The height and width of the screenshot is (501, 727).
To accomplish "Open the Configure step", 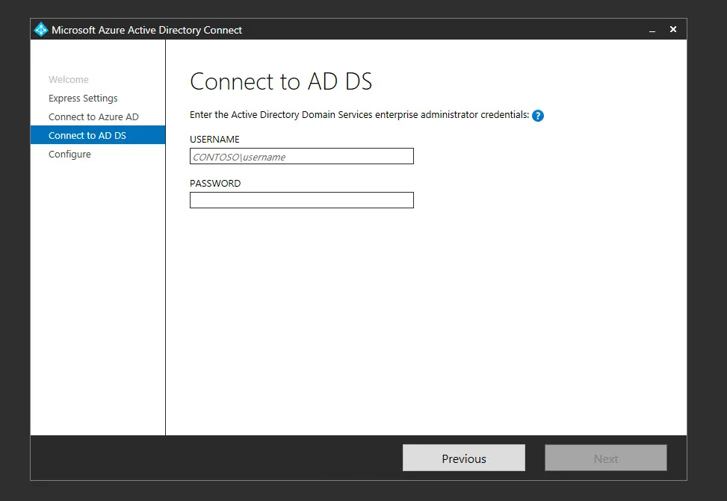I will (69, 155).
